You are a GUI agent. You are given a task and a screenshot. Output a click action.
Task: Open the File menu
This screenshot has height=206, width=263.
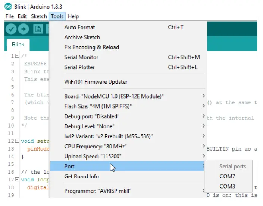point(10,16)
